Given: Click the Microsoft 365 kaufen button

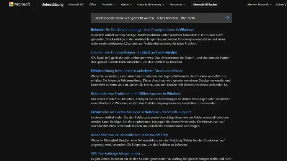Looking at the screenshot, I should pyautogui.click(x=205, y=5).
